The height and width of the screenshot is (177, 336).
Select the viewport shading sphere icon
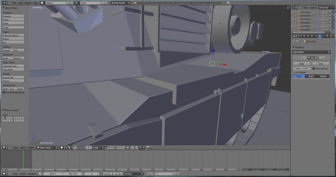pos(62,148)
